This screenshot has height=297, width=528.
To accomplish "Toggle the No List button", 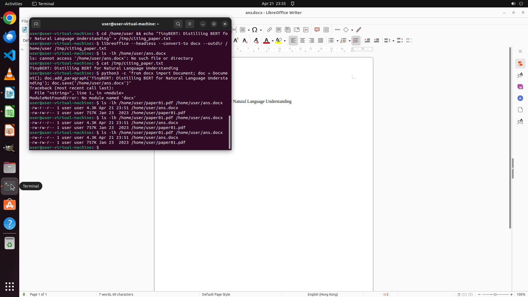I will tap(356, 41).
